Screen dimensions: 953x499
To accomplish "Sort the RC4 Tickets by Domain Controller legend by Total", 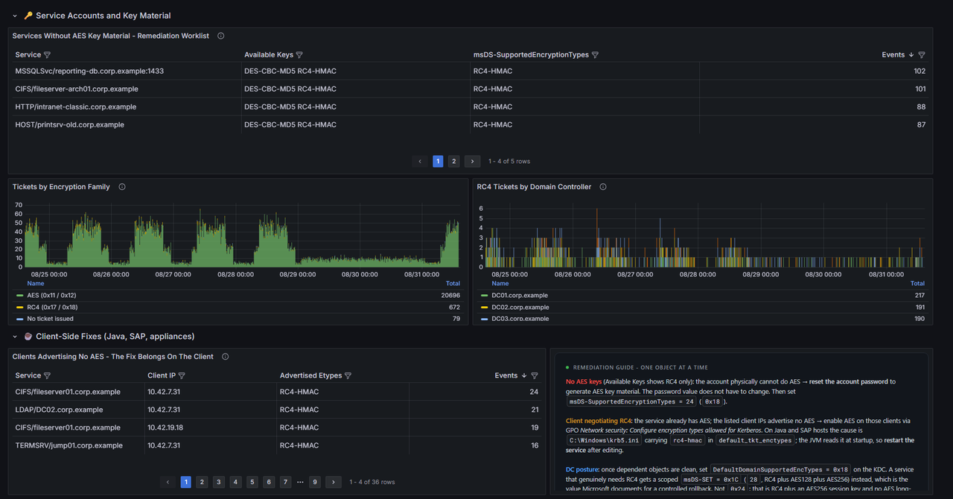I will point(917,284).
